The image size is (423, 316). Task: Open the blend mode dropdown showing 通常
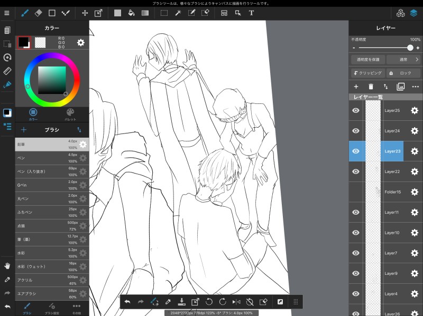403,60
